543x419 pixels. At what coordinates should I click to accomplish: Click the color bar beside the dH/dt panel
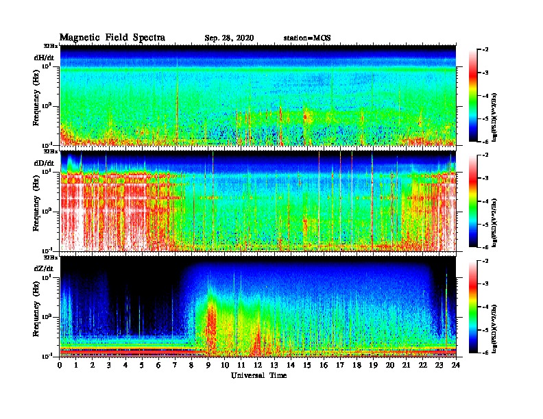coord(472,96)
